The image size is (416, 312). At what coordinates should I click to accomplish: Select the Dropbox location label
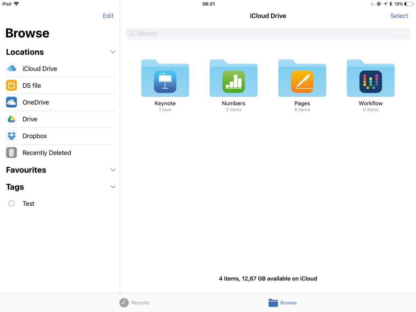tap(35, 136)
